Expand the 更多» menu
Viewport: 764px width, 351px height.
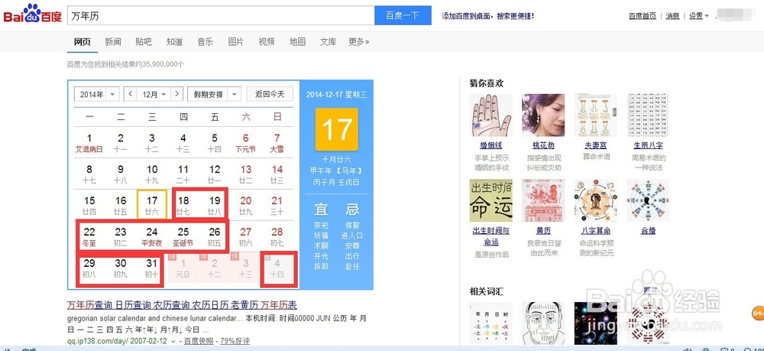click(x=358, y=42)
